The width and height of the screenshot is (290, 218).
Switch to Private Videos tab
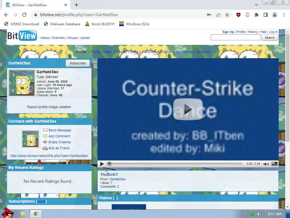coord(127,52)
